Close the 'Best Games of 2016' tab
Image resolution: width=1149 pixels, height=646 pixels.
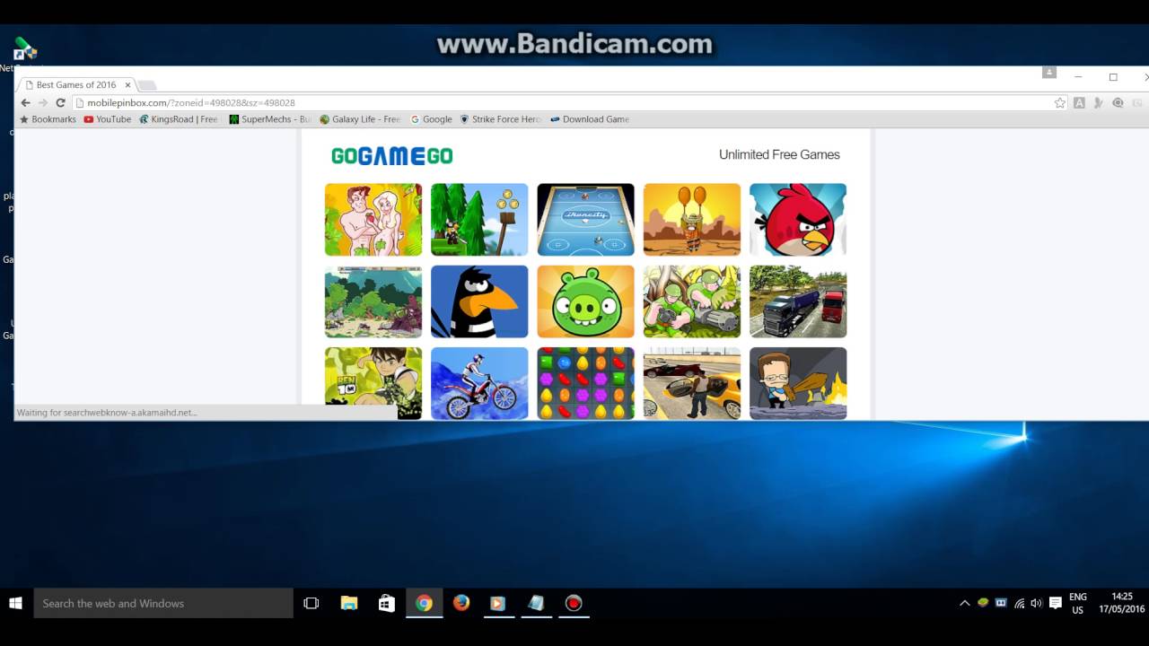tap(127, 85)
